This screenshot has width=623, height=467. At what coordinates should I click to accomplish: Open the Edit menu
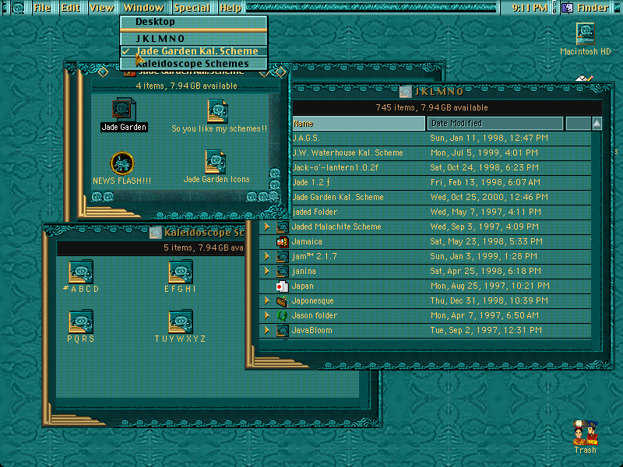[x=71, y=8]
